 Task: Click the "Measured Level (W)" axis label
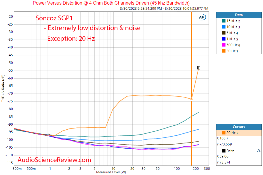111,172
